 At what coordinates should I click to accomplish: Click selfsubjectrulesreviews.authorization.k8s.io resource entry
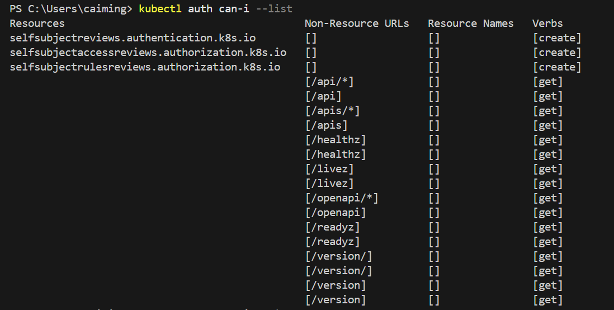(145, 67)
